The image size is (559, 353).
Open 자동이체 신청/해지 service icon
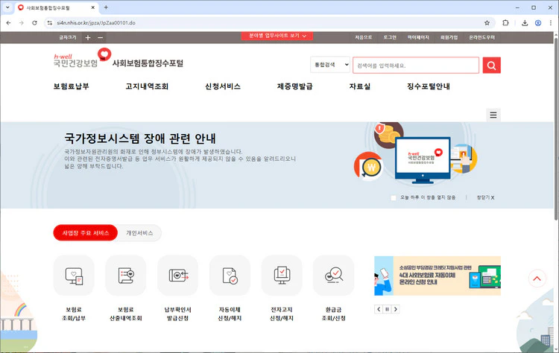click(x=230, y=276)
